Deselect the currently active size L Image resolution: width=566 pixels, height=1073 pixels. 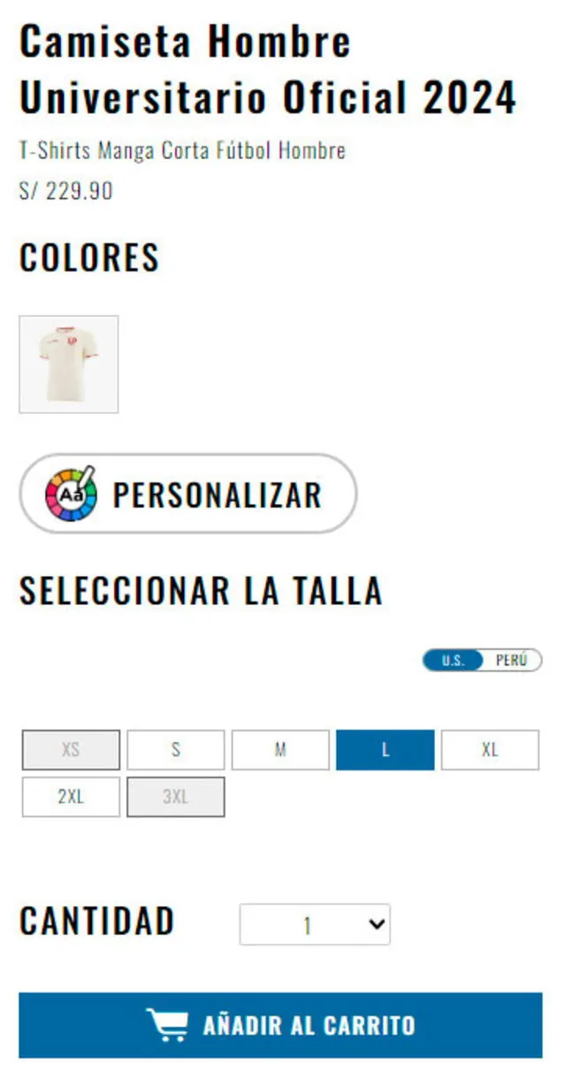point(386,749)
